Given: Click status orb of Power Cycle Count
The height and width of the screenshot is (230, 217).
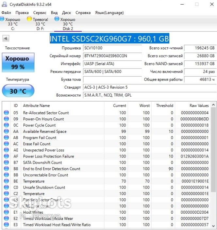Looking at the screenshot, I should [x=6, y=125].
